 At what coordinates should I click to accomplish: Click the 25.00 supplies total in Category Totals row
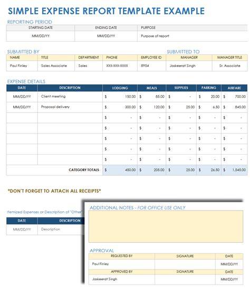coord(181,170)
